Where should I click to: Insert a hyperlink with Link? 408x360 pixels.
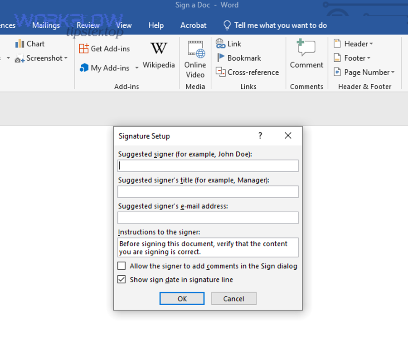(228, 44)
